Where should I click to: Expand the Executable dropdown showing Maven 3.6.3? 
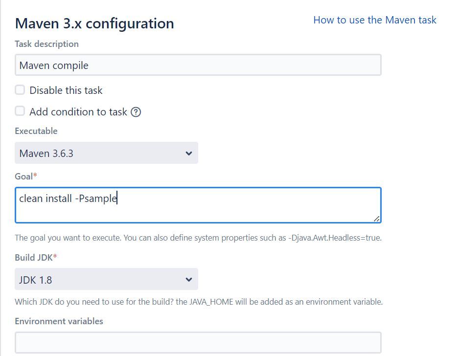106,153
